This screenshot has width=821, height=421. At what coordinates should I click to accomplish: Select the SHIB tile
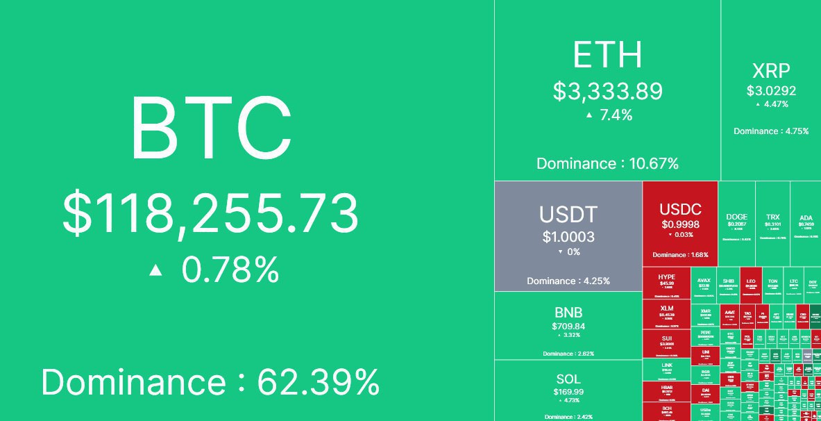point(728,286)
